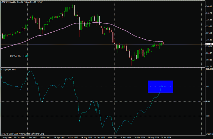Image resolution: width=213 pixels, height=139 pixels.
Task: Click the 3 Feb 2008 date label
Action: point(126,138)
